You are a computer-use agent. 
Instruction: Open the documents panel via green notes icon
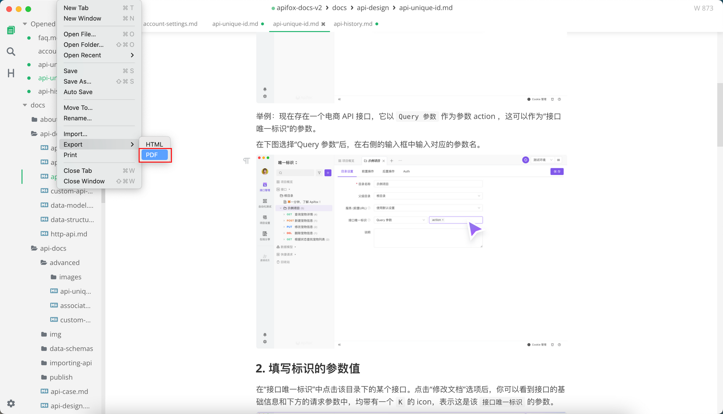pyautogui.click(x=10, y=30)
